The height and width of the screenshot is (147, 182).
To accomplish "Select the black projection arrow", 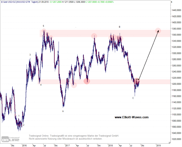I will pos(148,55).
